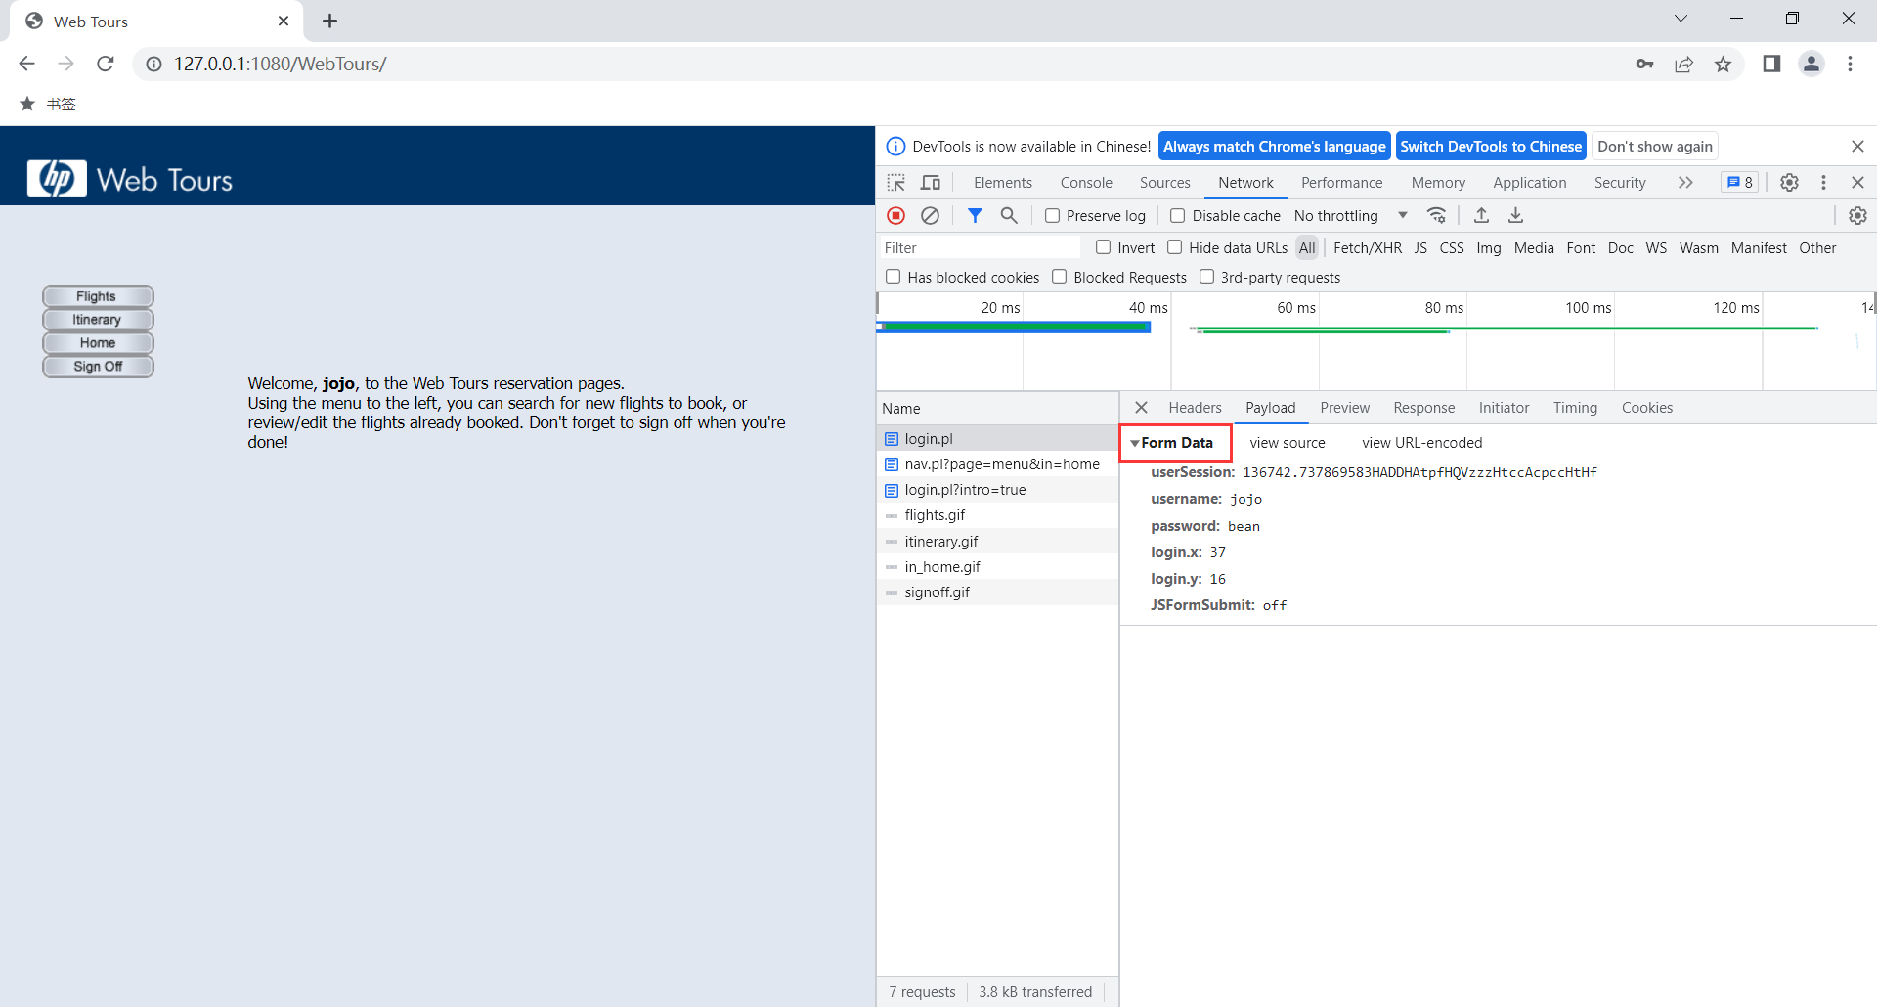Toggle the device toolbar icon
This screenshot has height=1007, width=1877.
(931, 183)
